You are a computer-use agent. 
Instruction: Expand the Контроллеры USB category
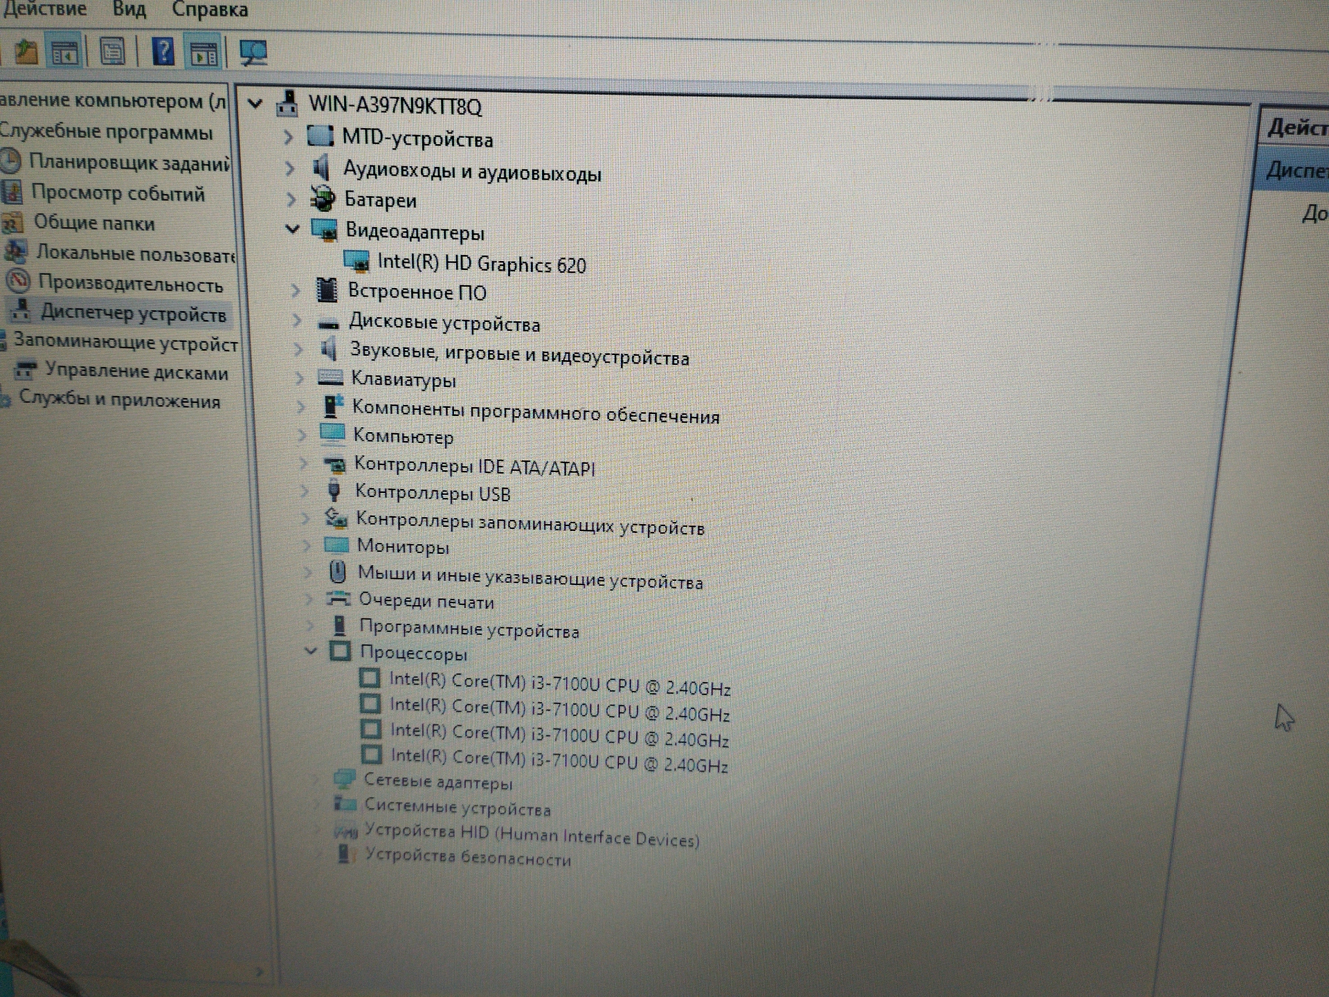coord(305,492)
